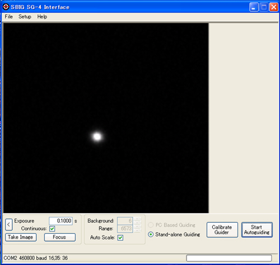Toggle the Continuous exposure checkbox
This screenshot has height=265, width=280.
tap(52, 229)
